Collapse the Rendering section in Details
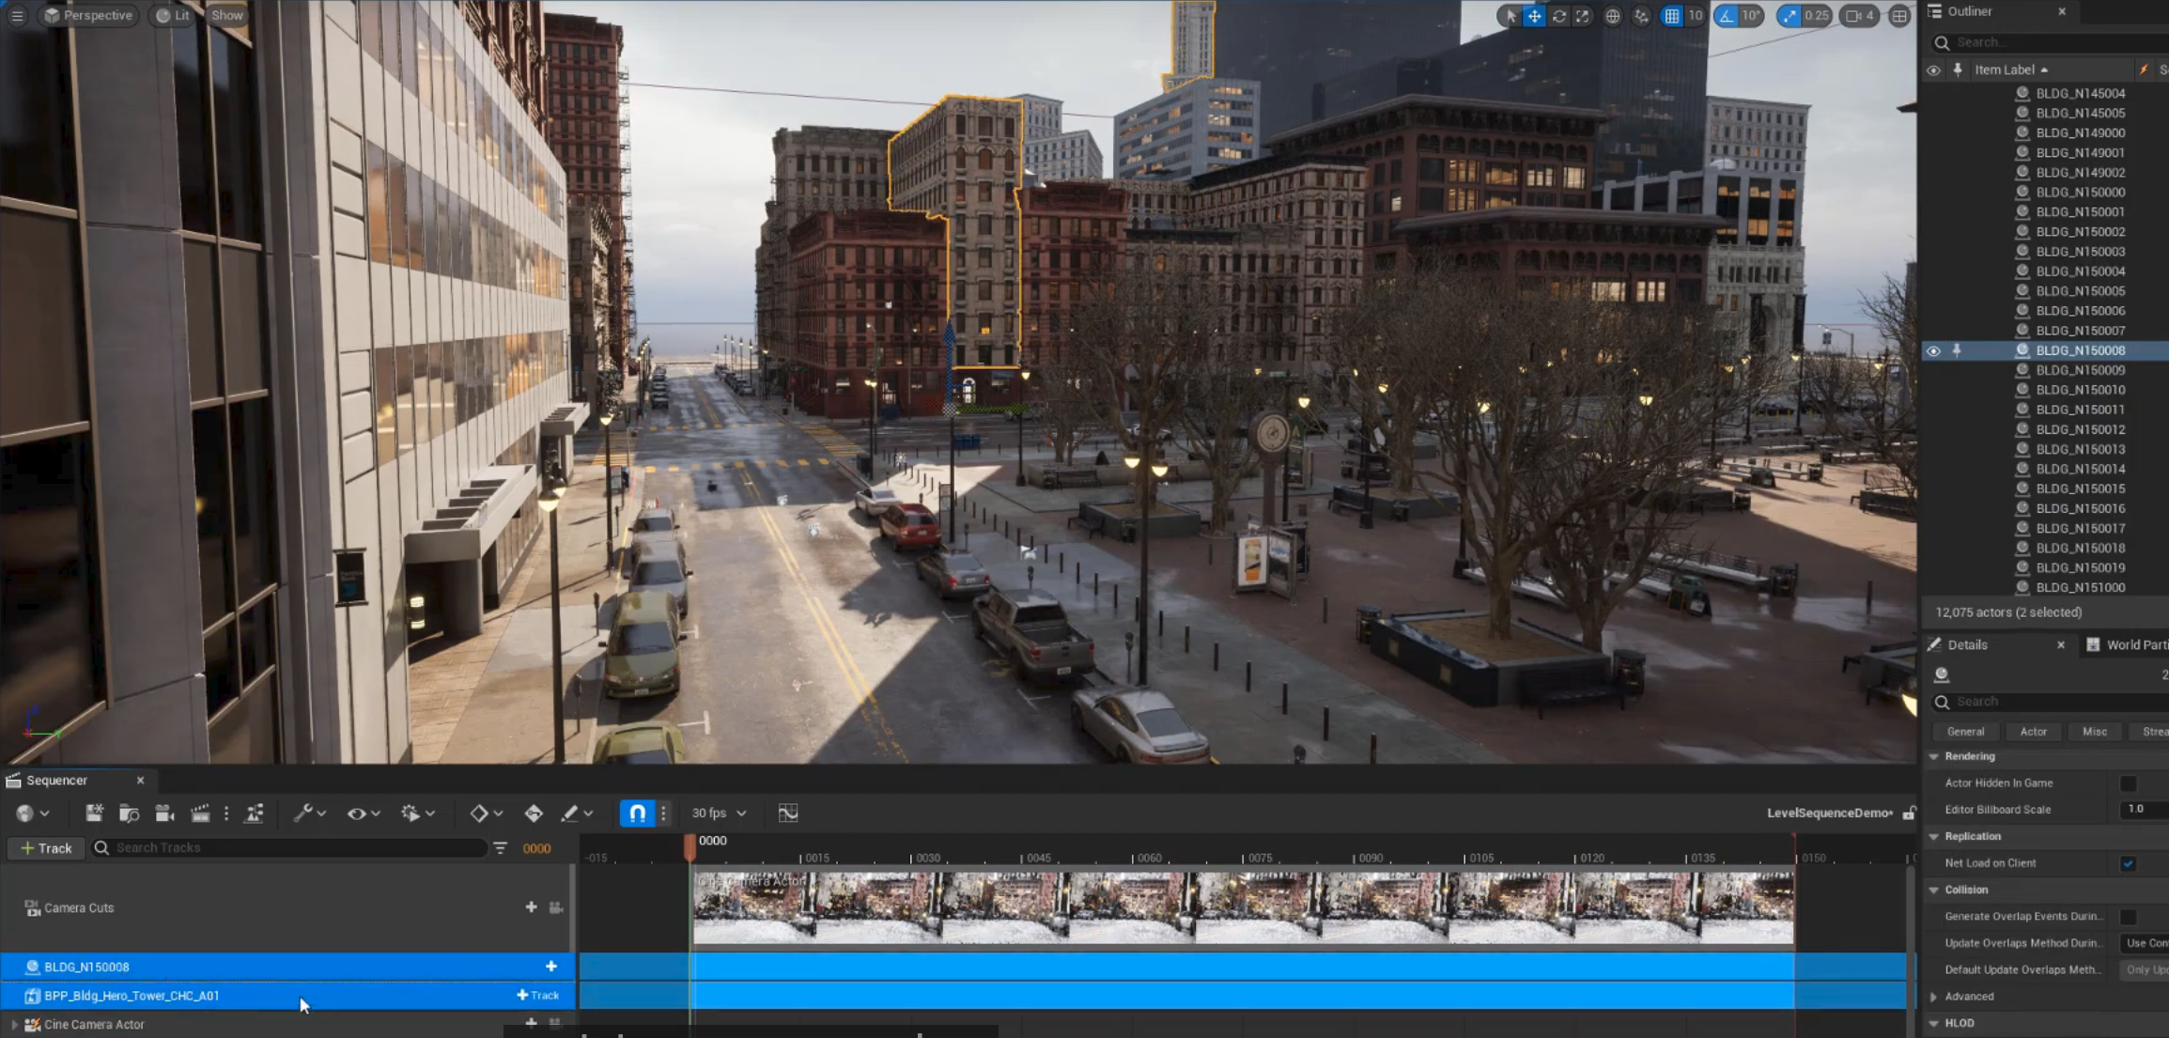This screenshot has height=1038, width=2169. pos(1934,756)
